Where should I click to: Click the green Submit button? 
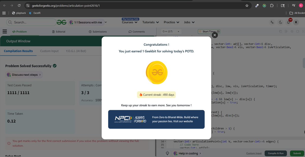coord(297,153)
